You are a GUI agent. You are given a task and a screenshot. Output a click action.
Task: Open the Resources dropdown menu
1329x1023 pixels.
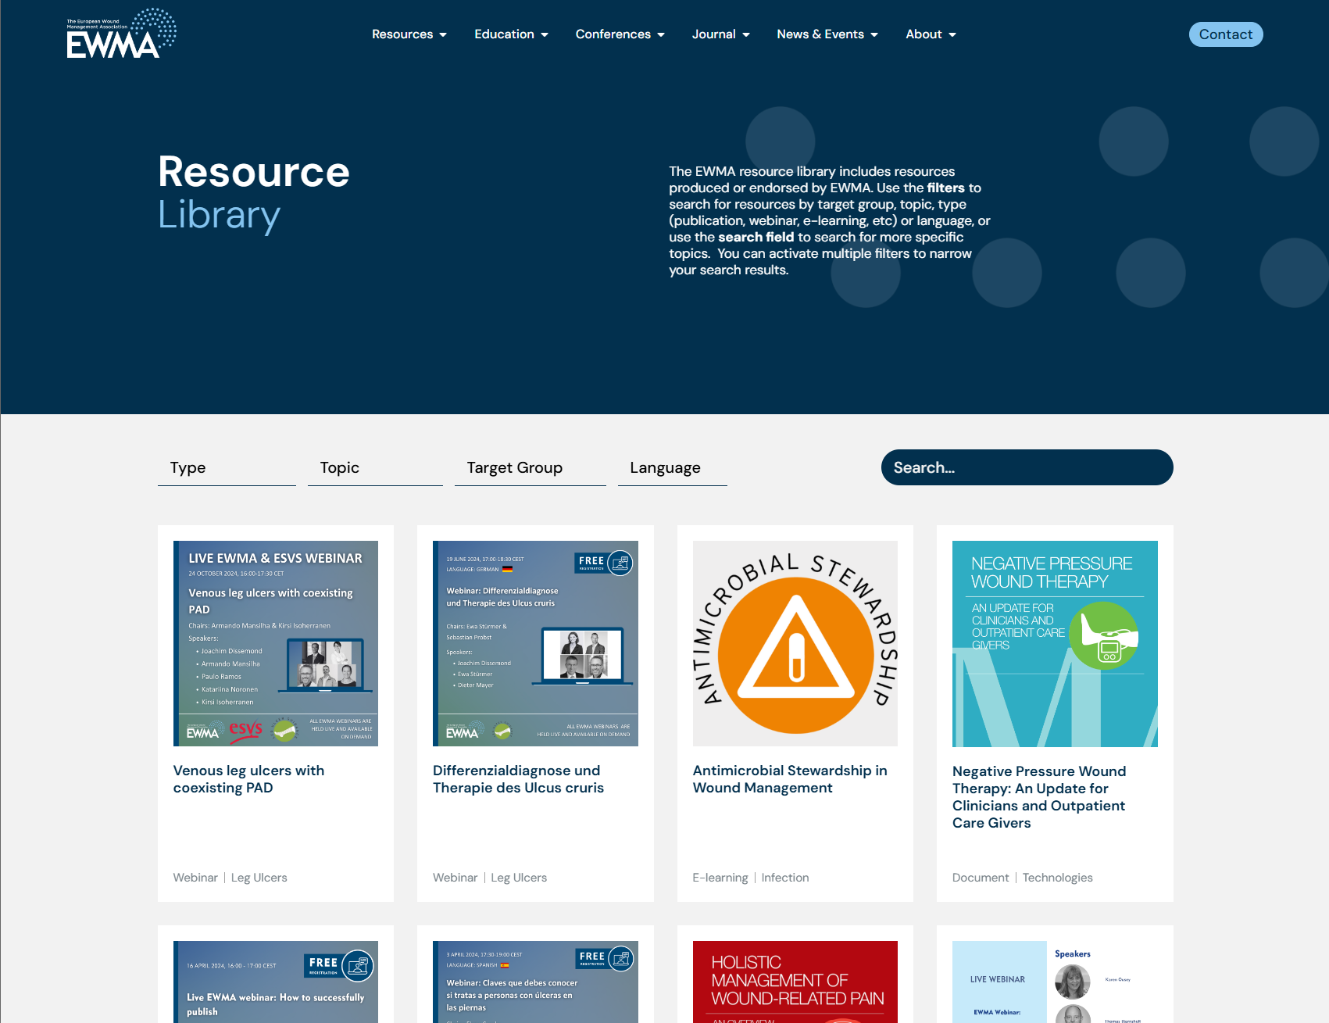(x=409, y=34)
